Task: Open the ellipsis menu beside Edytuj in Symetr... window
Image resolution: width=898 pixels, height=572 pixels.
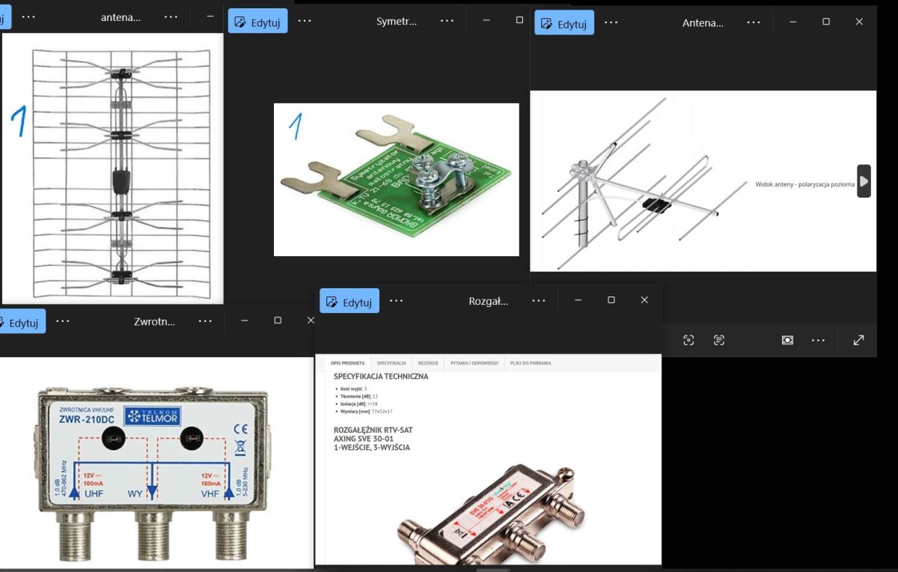Action: (305, 21)
